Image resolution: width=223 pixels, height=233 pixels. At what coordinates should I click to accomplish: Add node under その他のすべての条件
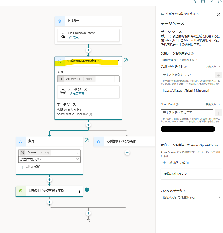coord(127,152)
